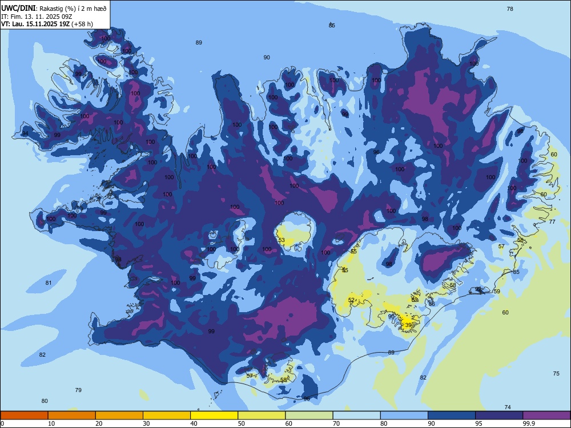This screenshot has width=571, height=428.
Task: Click the humidity value 78 on the map
Action: point(510,9)
